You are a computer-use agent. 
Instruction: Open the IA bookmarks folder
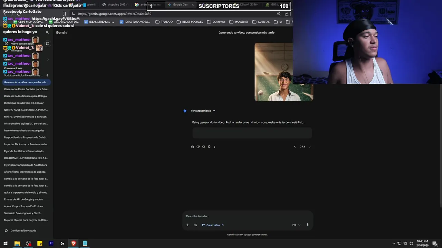click(278, 22)
